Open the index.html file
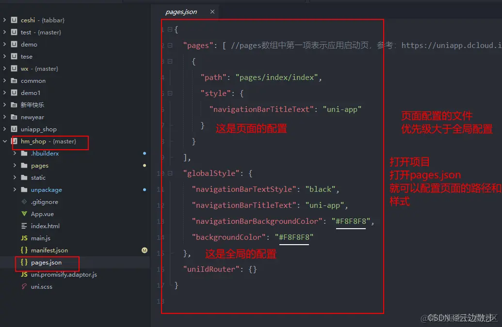This screenshot has height=327, width=502. [45, 226]
